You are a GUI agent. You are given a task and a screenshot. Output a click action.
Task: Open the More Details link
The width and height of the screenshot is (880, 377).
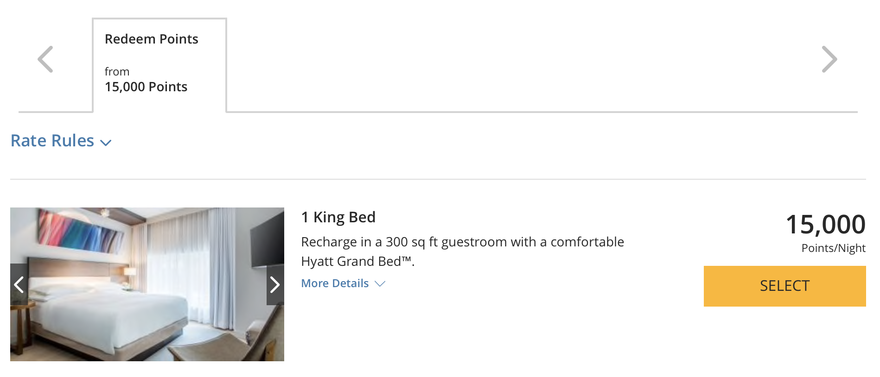click(335, 283)
